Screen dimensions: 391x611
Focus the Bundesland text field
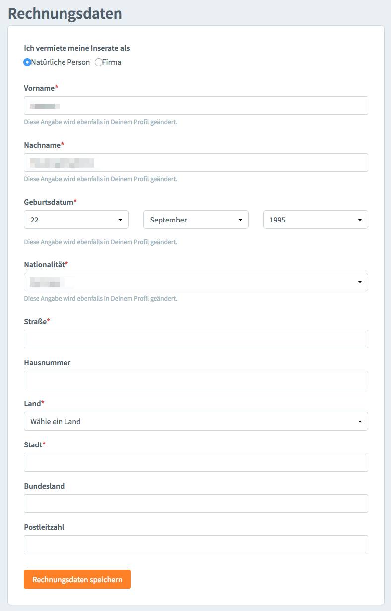click(x=196, y=503)
